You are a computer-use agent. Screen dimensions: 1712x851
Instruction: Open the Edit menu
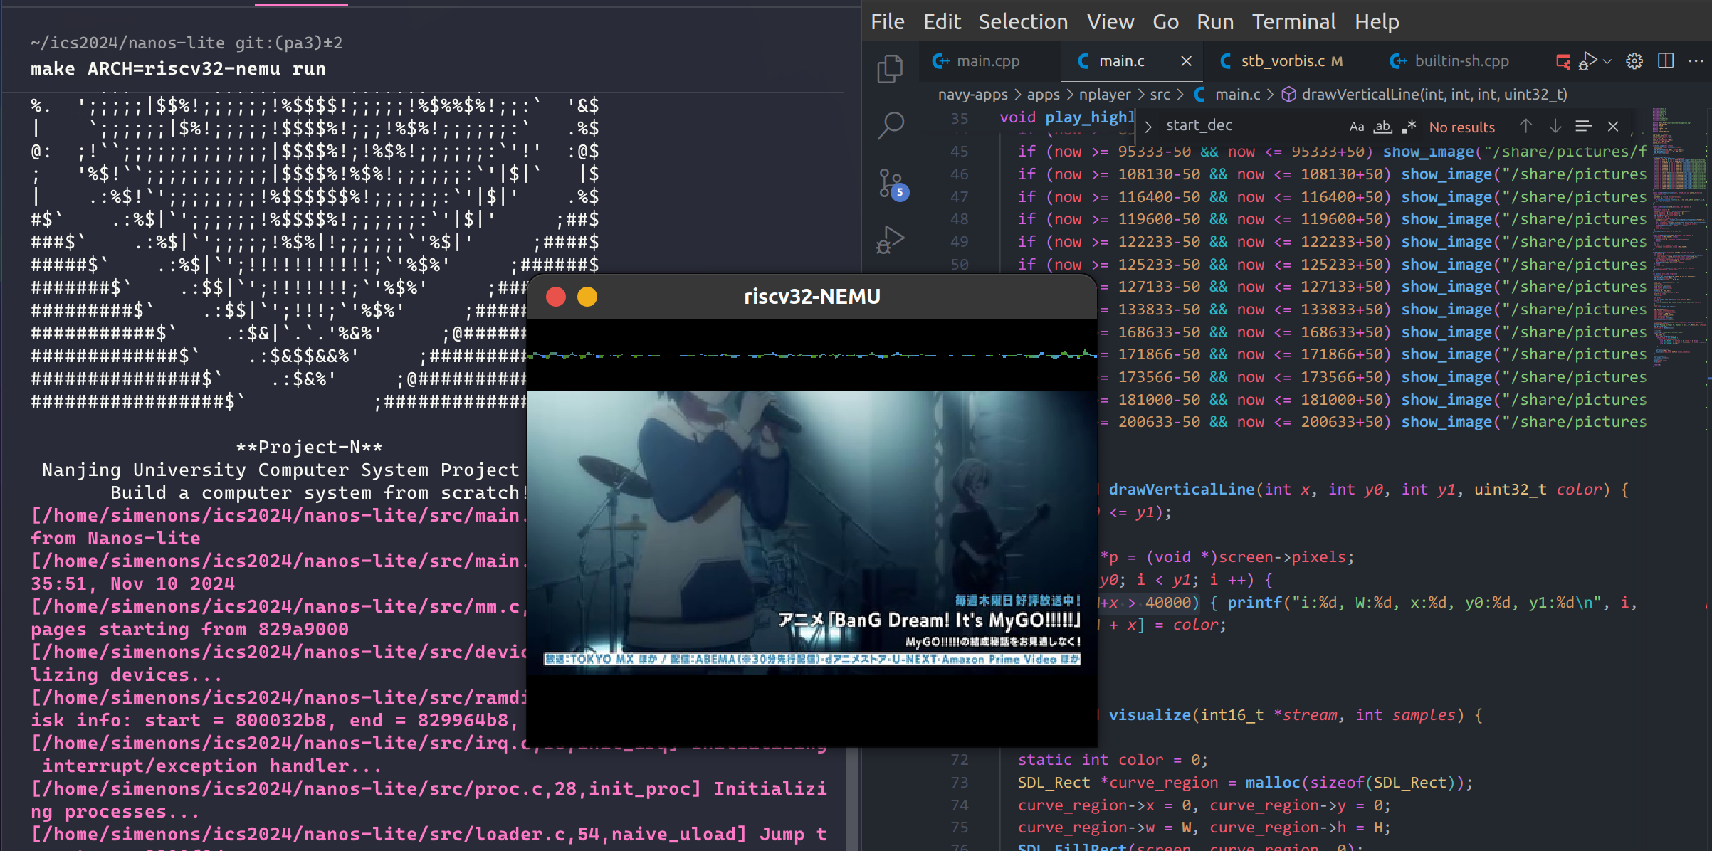(942, 22)
